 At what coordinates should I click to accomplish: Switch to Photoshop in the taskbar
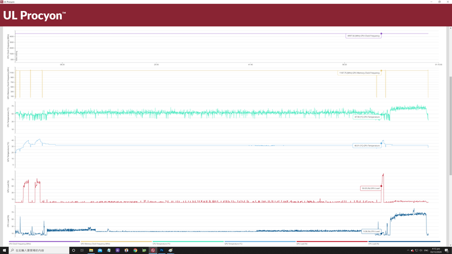pos(162,250)
